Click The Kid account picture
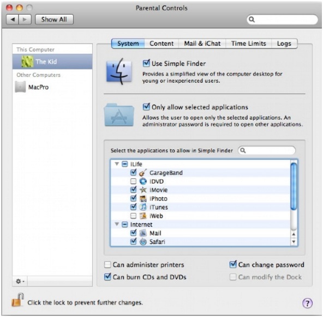 coord(27,62)
